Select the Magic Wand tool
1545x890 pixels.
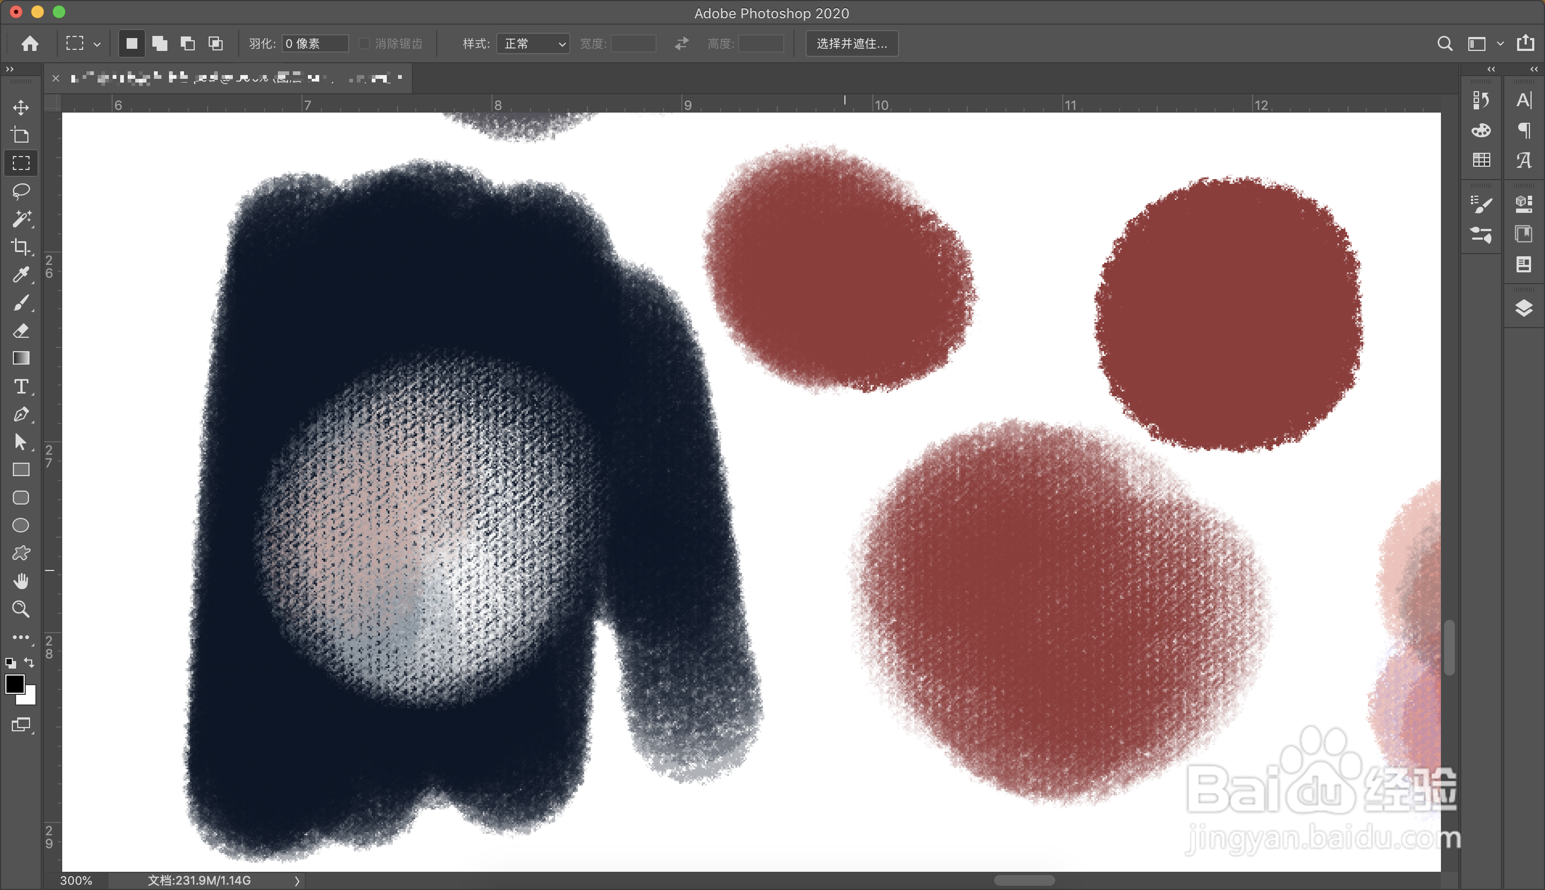pos(21,219)
